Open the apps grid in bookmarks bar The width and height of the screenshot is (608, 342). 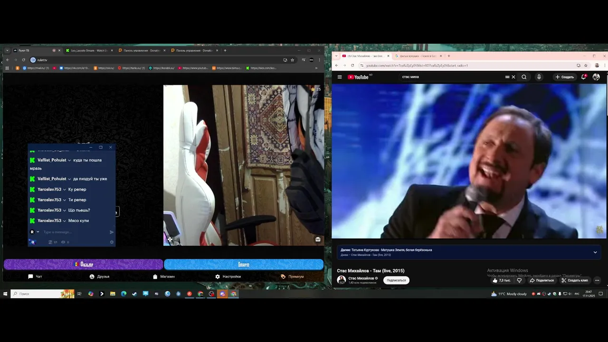[7, 68]
